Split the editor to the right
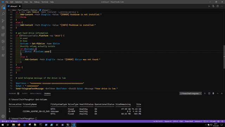The image size is (225, 127). coord(218,6)
